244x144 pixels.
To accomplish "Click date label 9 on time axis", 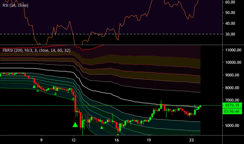I will [41, 140].
